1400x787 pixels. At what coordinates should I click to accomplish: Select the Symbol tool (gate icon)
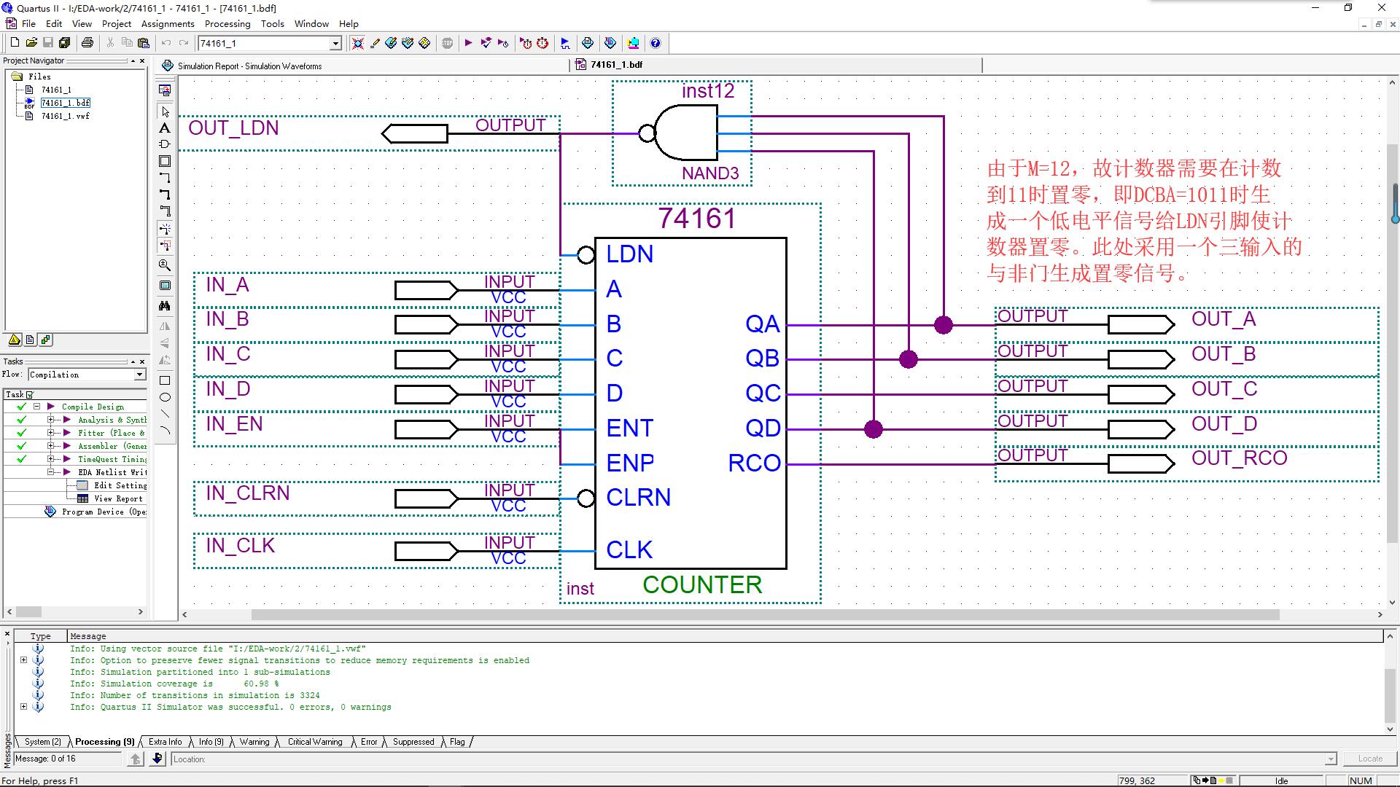[165, 144]
